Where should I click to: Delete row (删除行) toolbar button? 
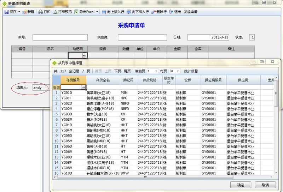coord(159,12)
